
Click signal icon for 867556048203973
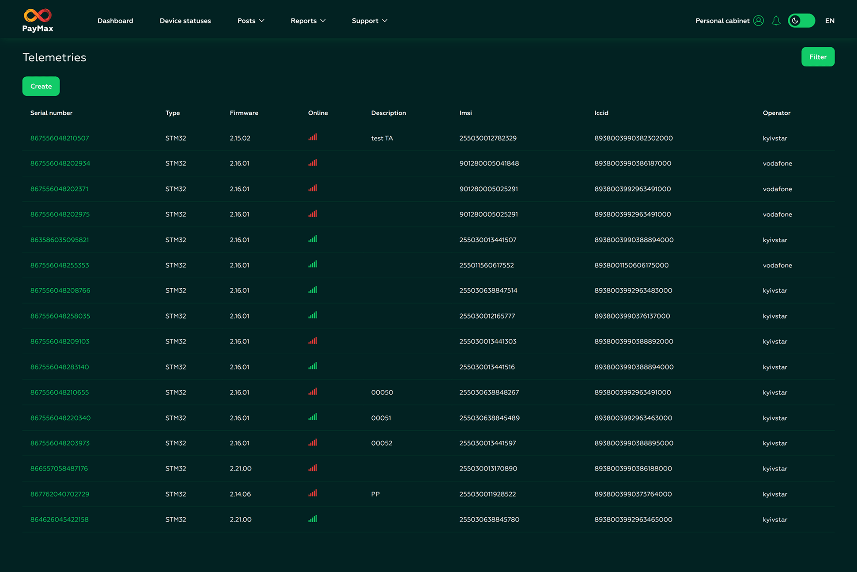[x=313, y=442]
